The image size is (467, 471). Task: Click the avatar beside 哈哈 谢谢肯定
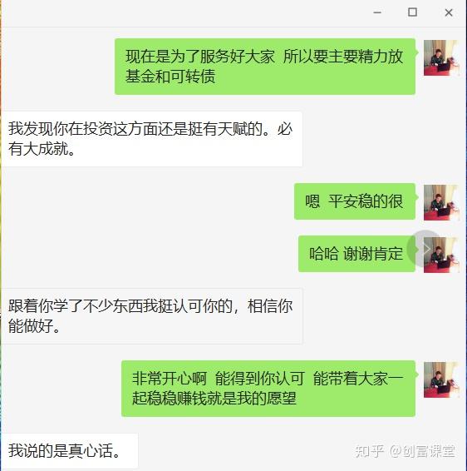click(x=441, y=255)
